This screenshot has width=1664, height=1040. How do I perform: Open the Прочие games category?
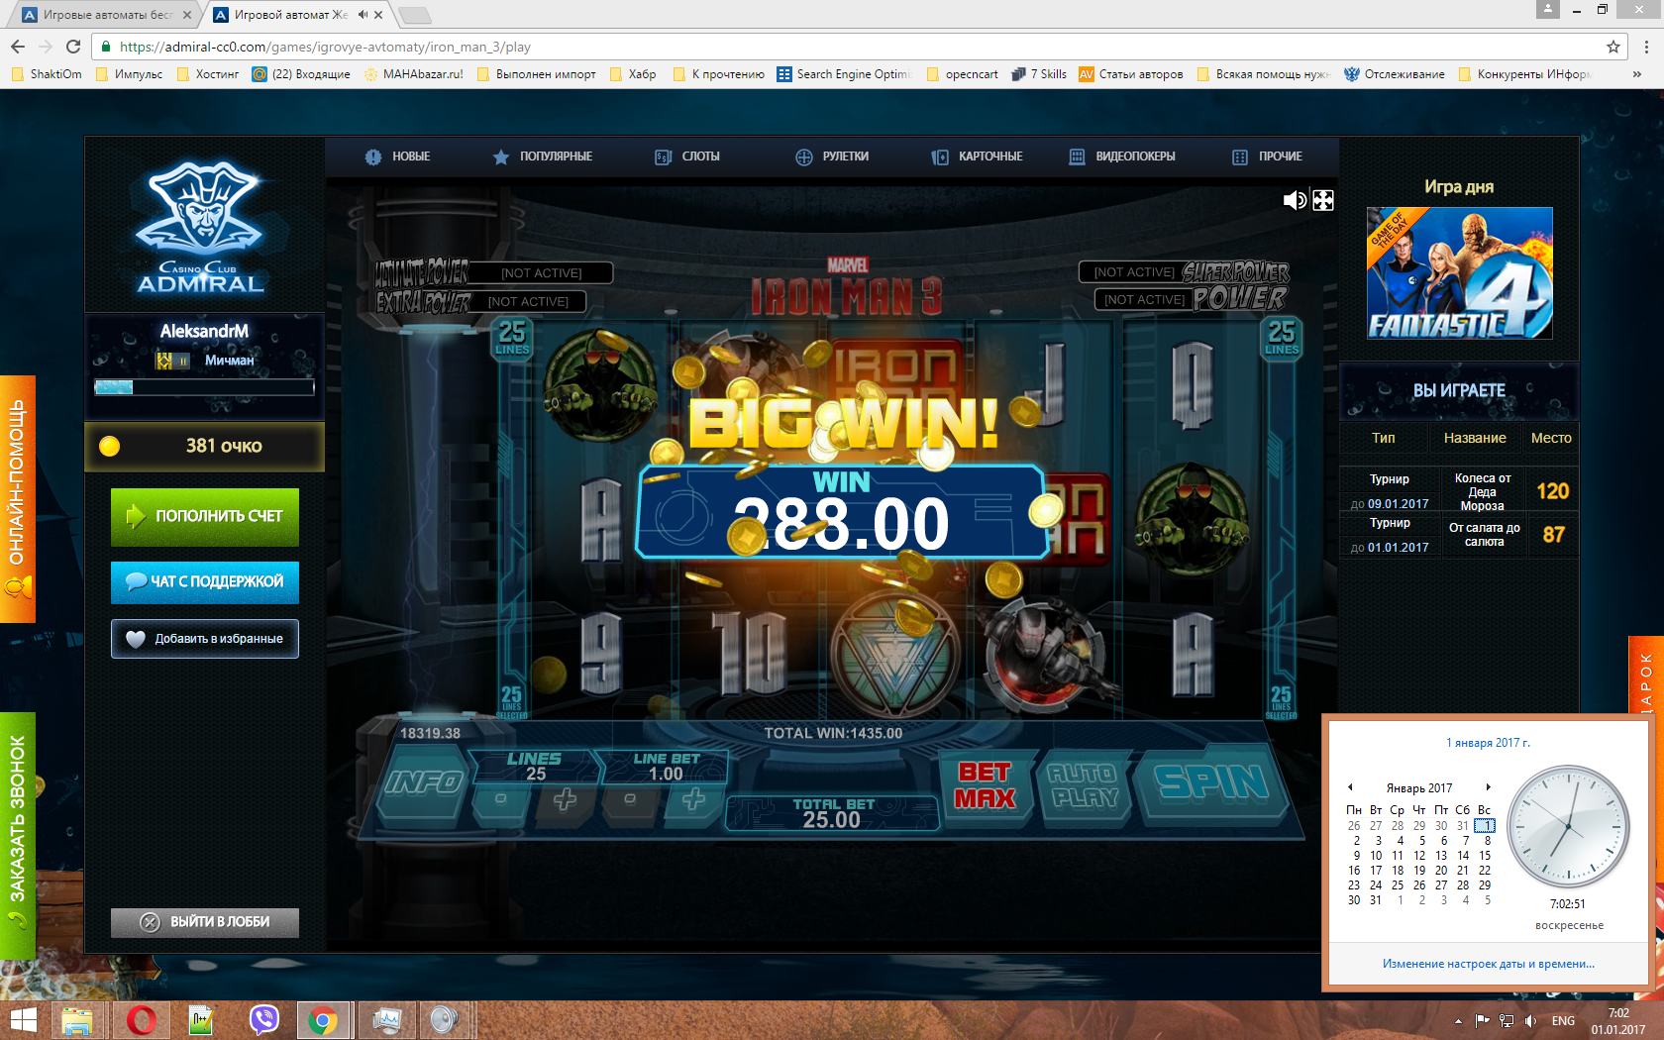tap(1267, 156)
